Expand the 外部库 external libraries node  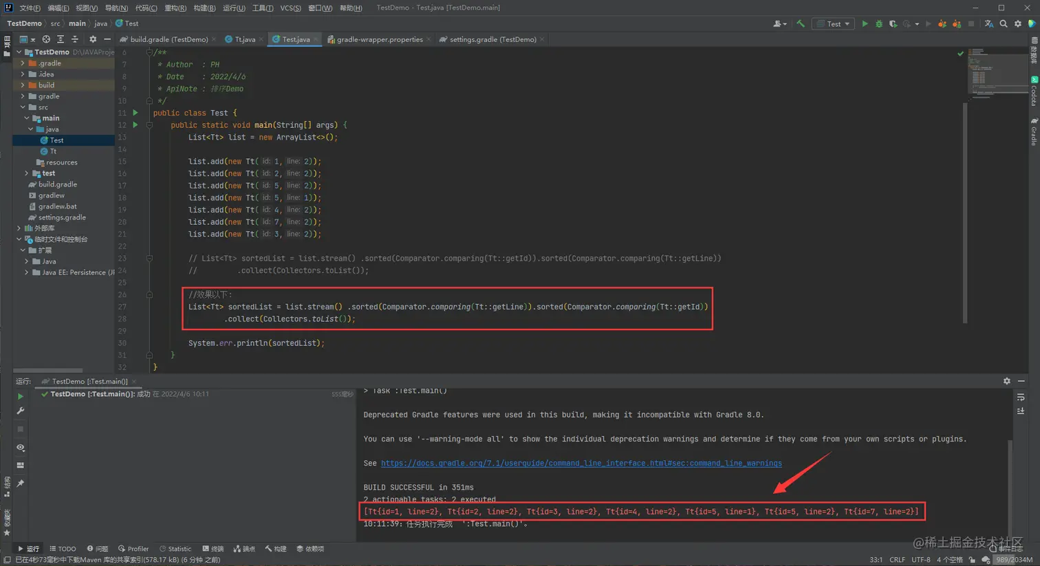[19, 228]
